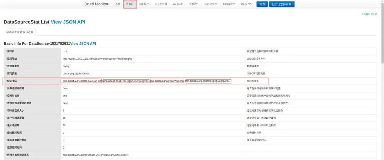This screenshot has height=160, width=384.
Task: Click the filter类名 row label
Action: click(x=12, y=81)
